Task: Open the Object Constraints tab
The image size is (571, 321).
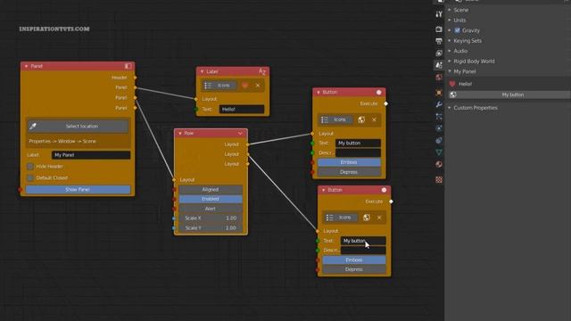Action: pos(439,141)
